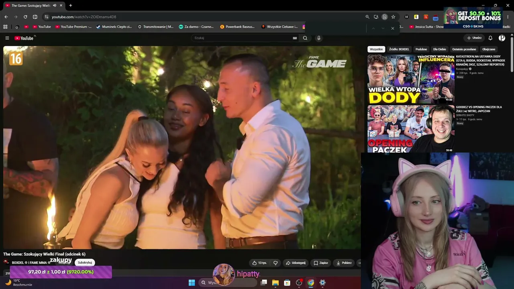Click the browser address bar URL
This screenshot has height=289, width=514.
click(x=84, y=17)
